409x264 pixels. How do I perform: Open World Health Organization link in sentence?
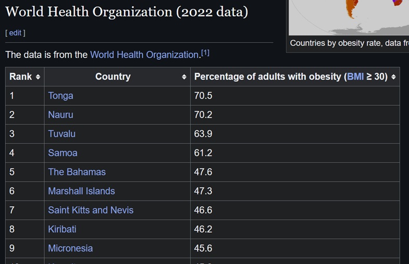click(x=144, y=55)
